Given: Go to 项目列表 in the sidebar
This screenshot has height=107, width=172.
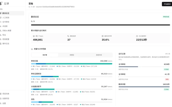Looking at the screenshot, I should coord(12,94).
